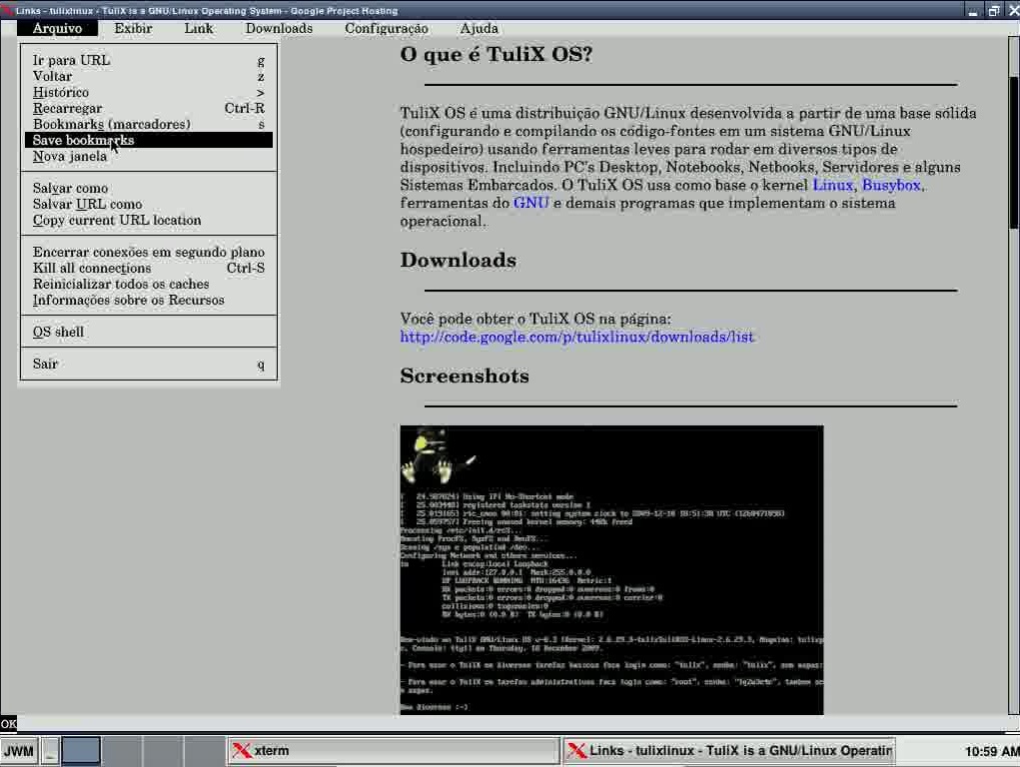Choose Sair to quit Links
This screenshot has width=1020, height=767.
[x=148, y=364]
